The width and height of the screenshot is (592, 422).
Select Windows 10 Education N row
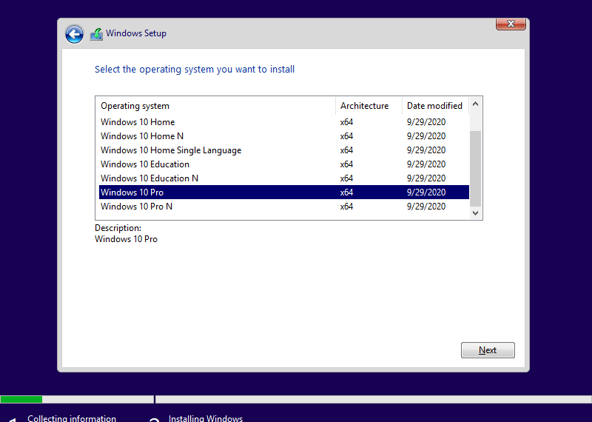(284, 178)
